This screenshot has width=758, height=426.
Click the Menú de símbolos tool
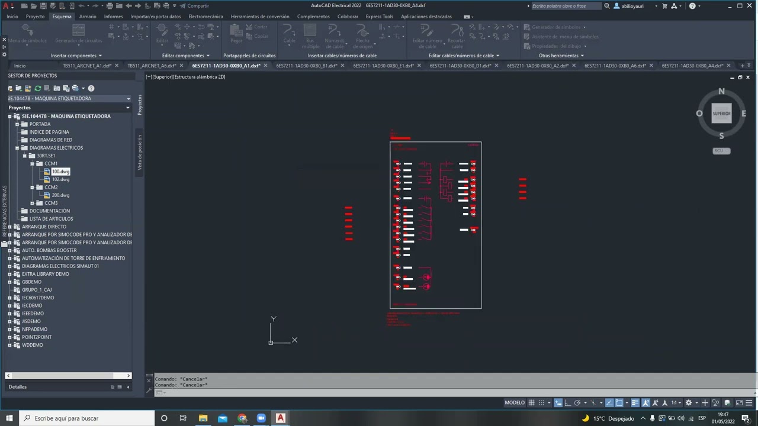coord(27,34)
